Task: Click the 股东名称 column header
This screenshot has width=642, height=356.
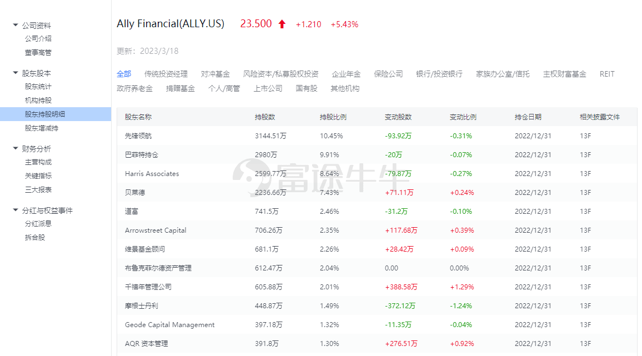Action: [x=138, y=117]
